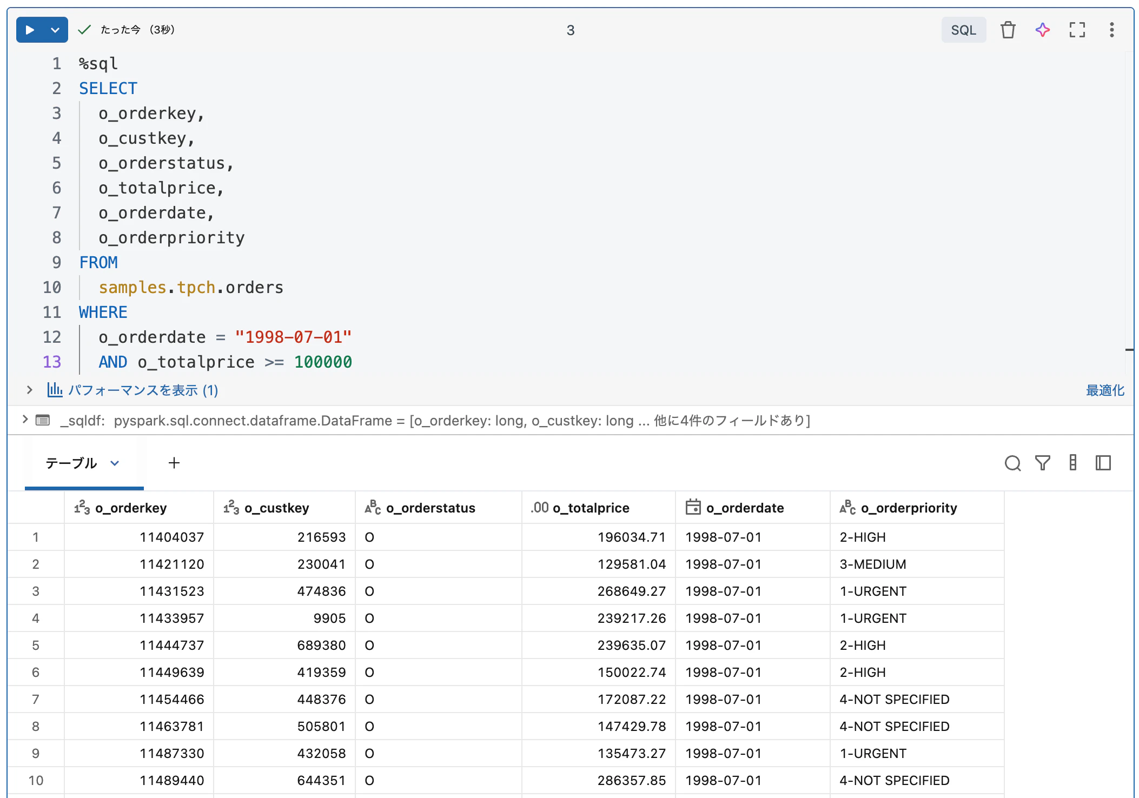Add a new visualization with plus
This screenshot has height=798, width=1139.
point(174,463)
